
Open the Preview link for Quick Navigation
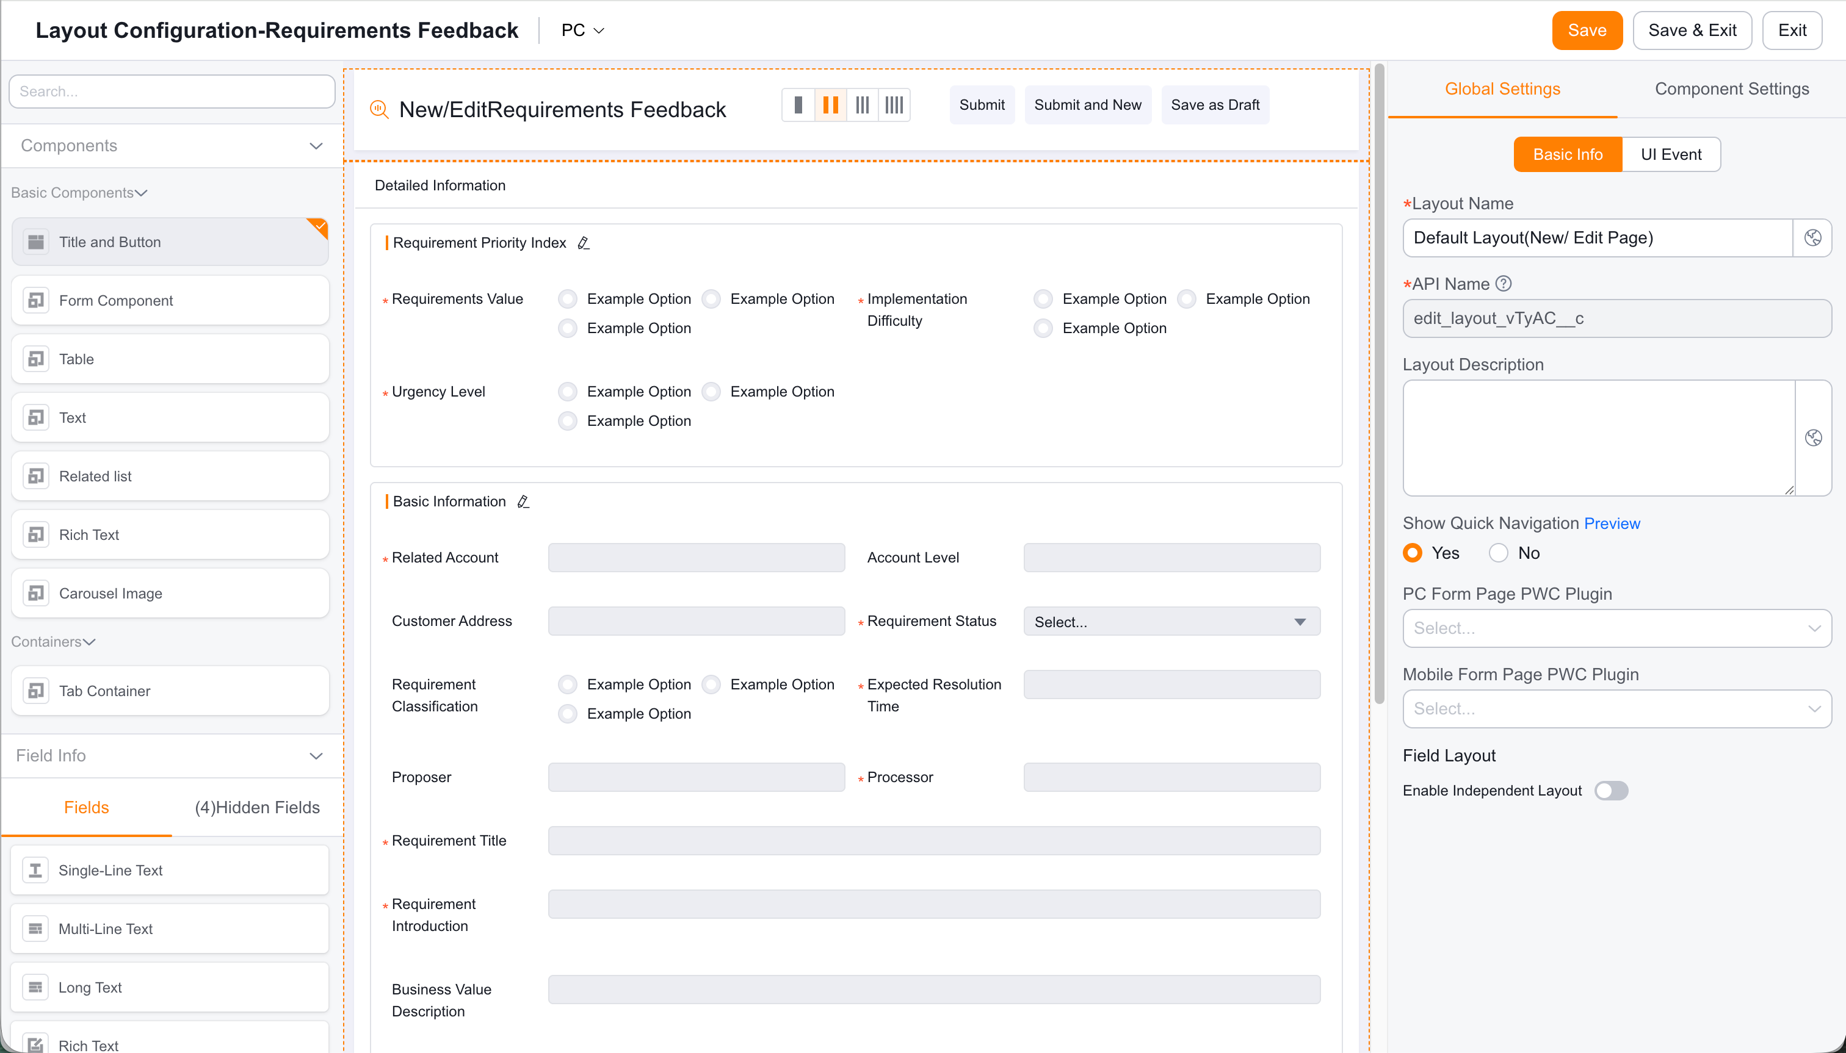coord(1612,523)
